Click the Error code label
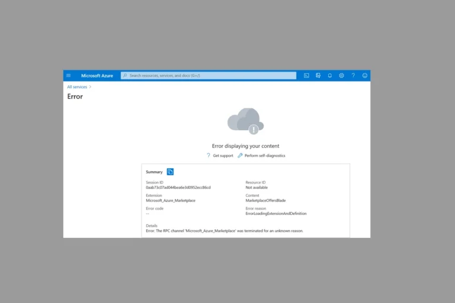The image size is (455, 303). pyautogui.click(x=155, y=208)
